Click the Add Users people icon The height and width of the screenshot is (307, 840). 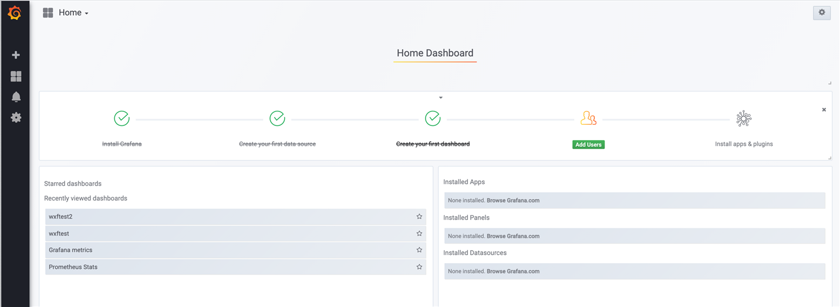[x=588, y=118]
